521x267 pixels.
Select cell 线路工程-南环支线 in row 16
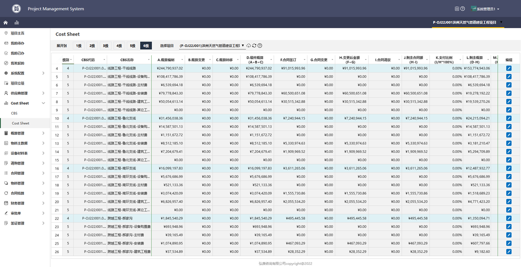pyautogui.click(x=129, y=168)
